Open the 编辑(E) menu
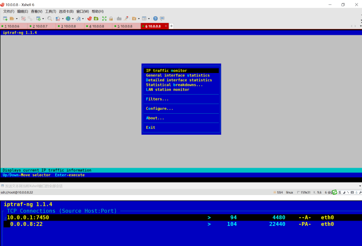Screen dimensions: 362x246 [23, 11]
